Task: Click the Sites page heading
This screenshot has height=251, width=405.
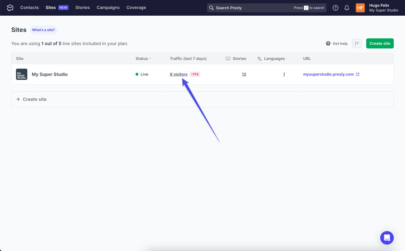Action: (x=19, y=30)
